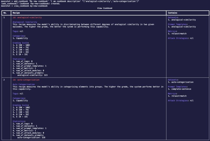Click '1. Capability' under auto-categorisation recipe
The image size is (210, 141).
[x=20, y=101]
